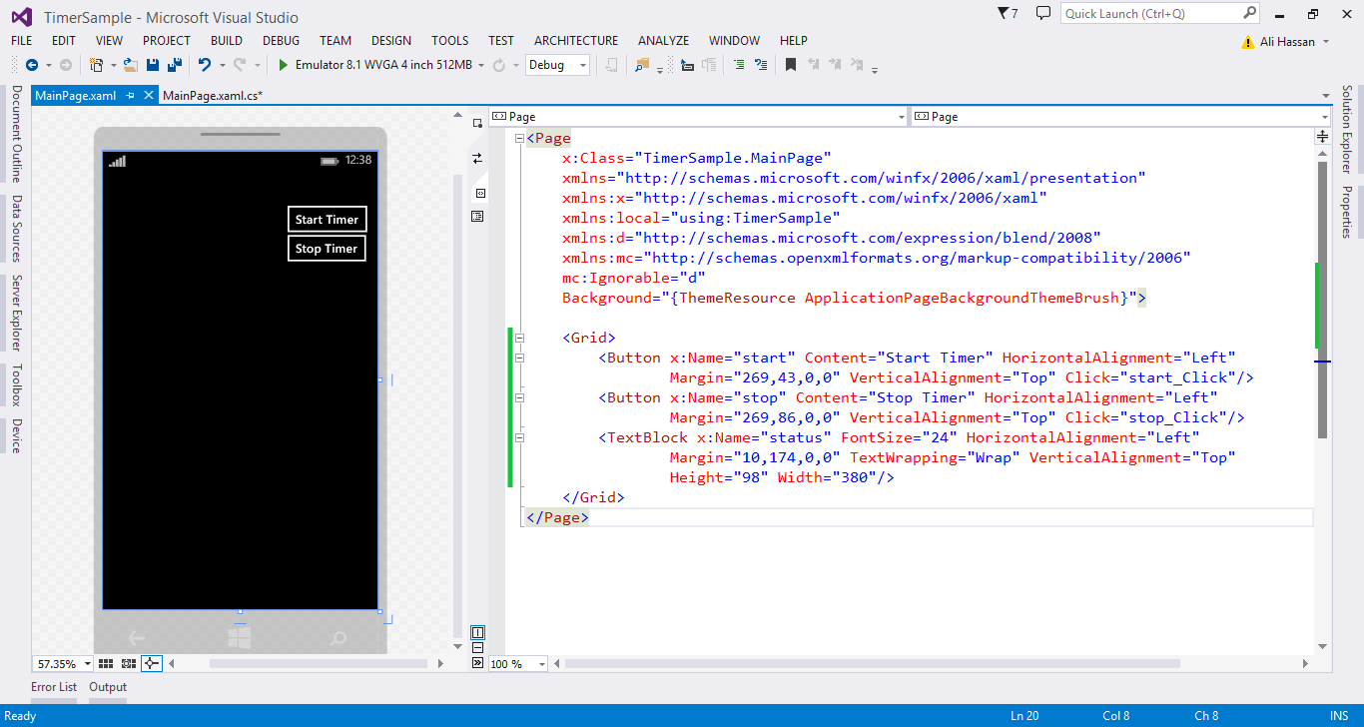Switch to the MainPage.xaml.cs tab

212,96
